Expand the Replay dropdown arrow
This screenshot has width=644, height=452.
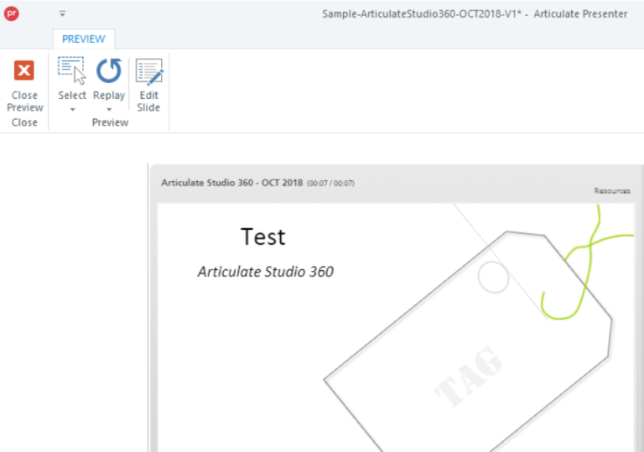click(109, 110)
